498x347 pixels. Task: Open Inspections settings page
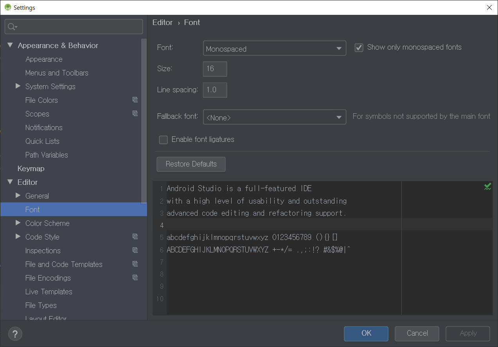(43, 250)
